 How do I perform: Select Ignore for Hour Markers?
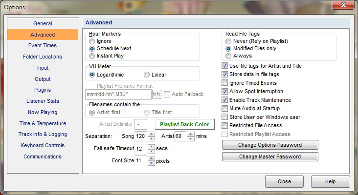pos(92,41)
